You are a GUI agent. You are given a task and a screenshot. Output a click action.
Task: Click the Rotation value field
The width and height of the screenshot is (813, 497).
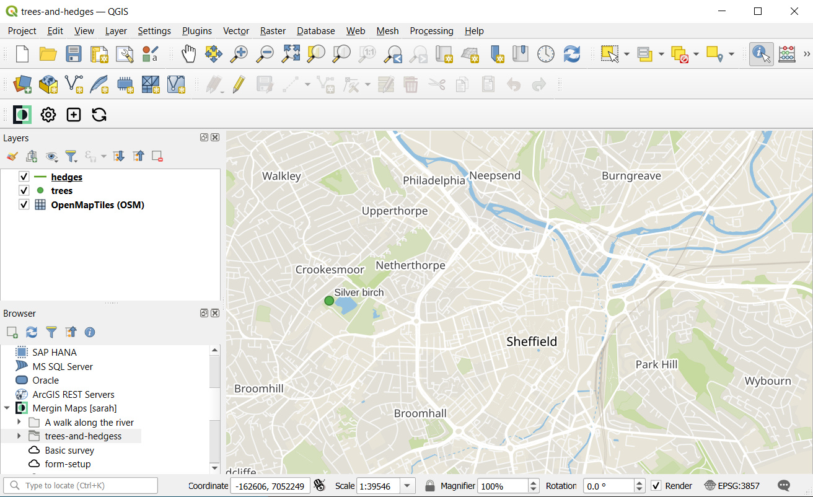pyautogui.click(x=609, y=486)
